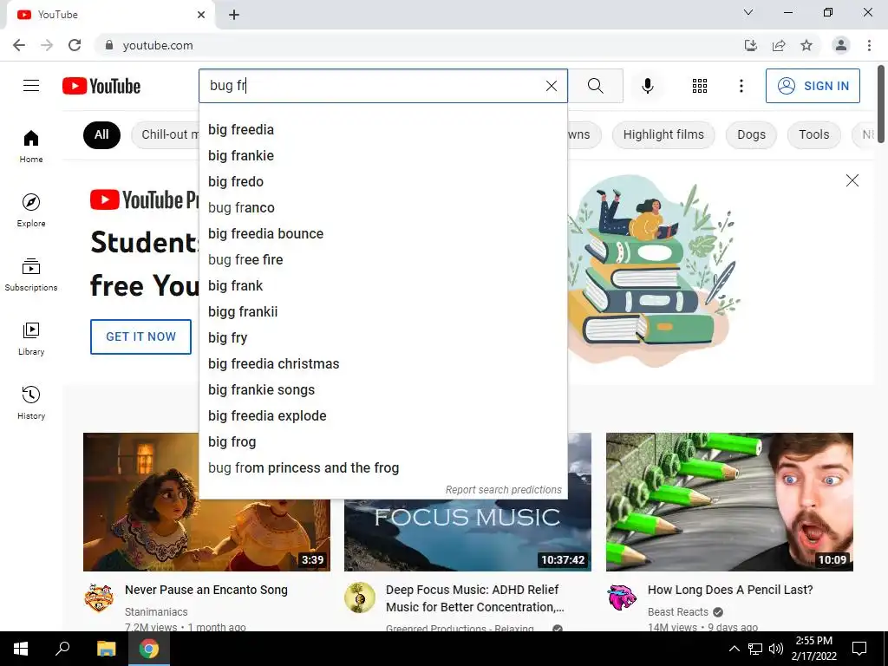Image resolution: width=888 pixels, height=666 pixels.
Task: Open YouTube settings three-dot menu
Action: pyautogui.click(x=741, y=86)
